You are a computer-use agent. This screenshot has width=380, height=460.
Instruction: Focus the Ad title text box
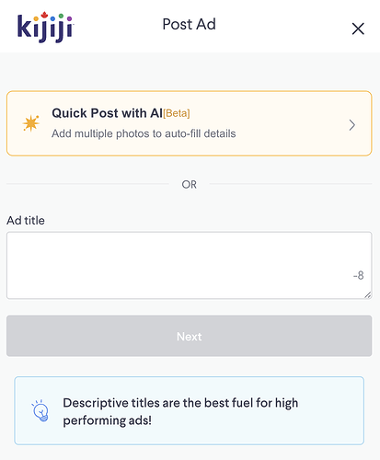pos(190,265)
